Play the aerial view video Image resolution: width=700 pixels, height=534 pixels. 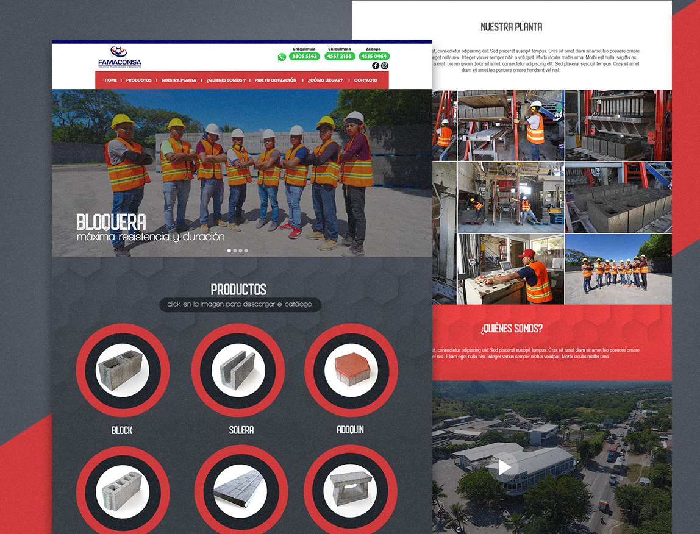[504, 467]
